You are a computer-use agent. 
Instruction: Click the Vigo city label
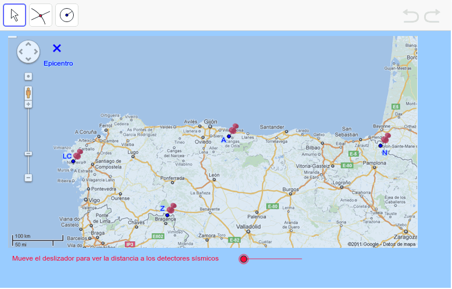click(x=94, y=200)
